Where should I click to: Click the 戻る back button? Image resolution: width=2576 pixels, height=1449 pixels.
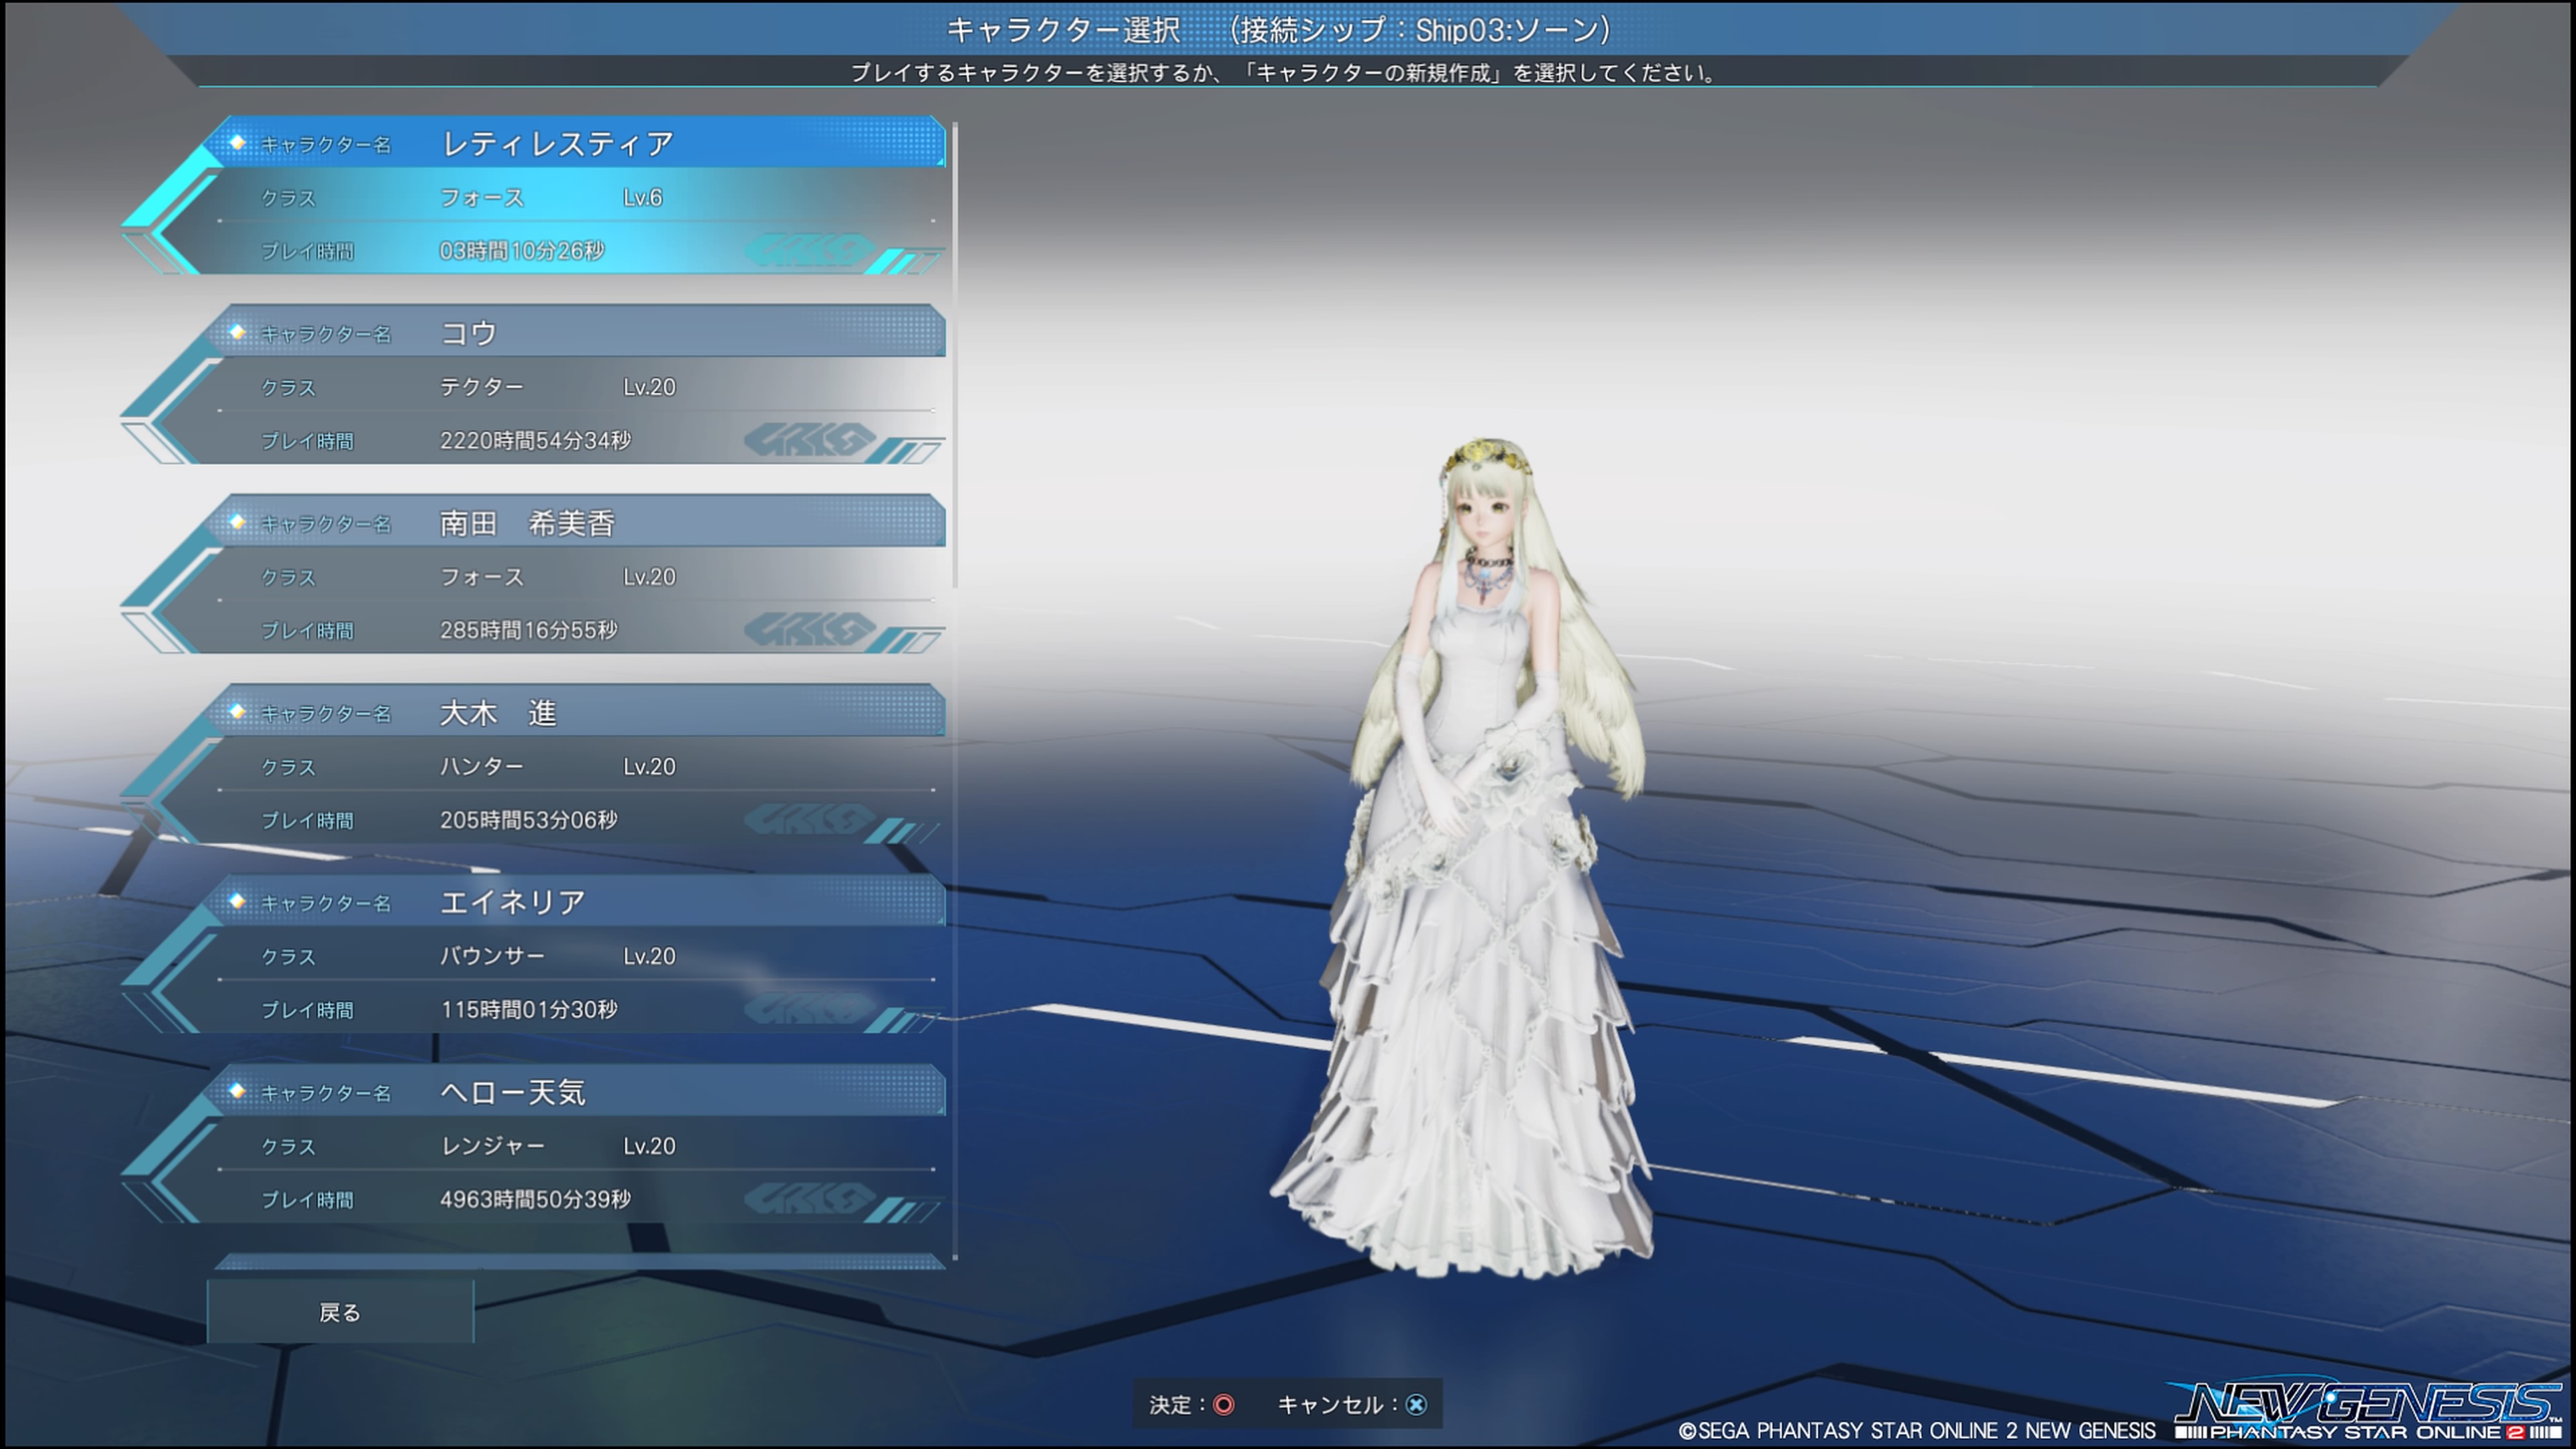coord(340,1312)
